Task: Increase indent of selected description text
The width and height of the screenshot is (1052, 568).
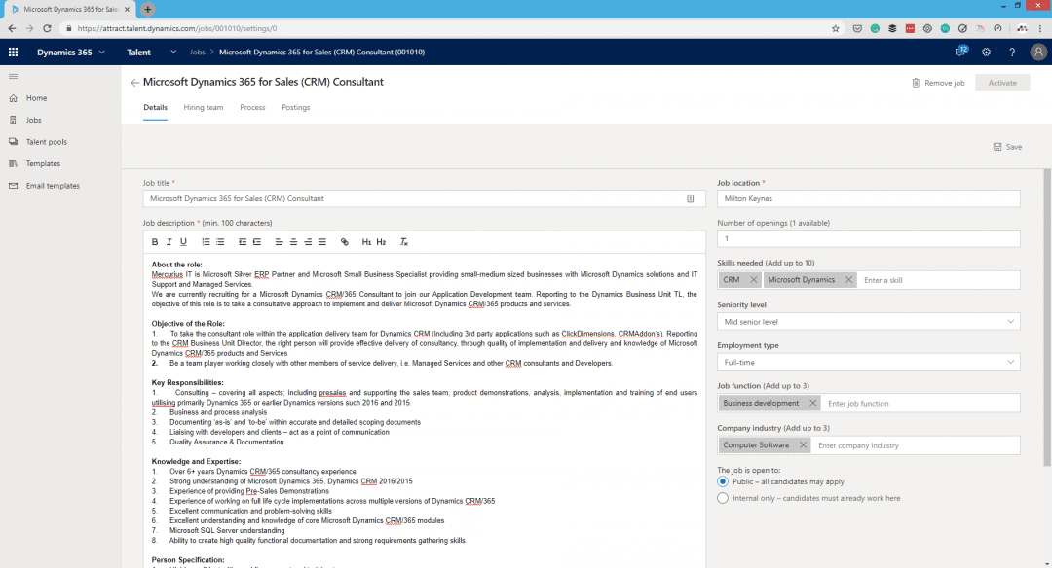Action: (257, 241)
